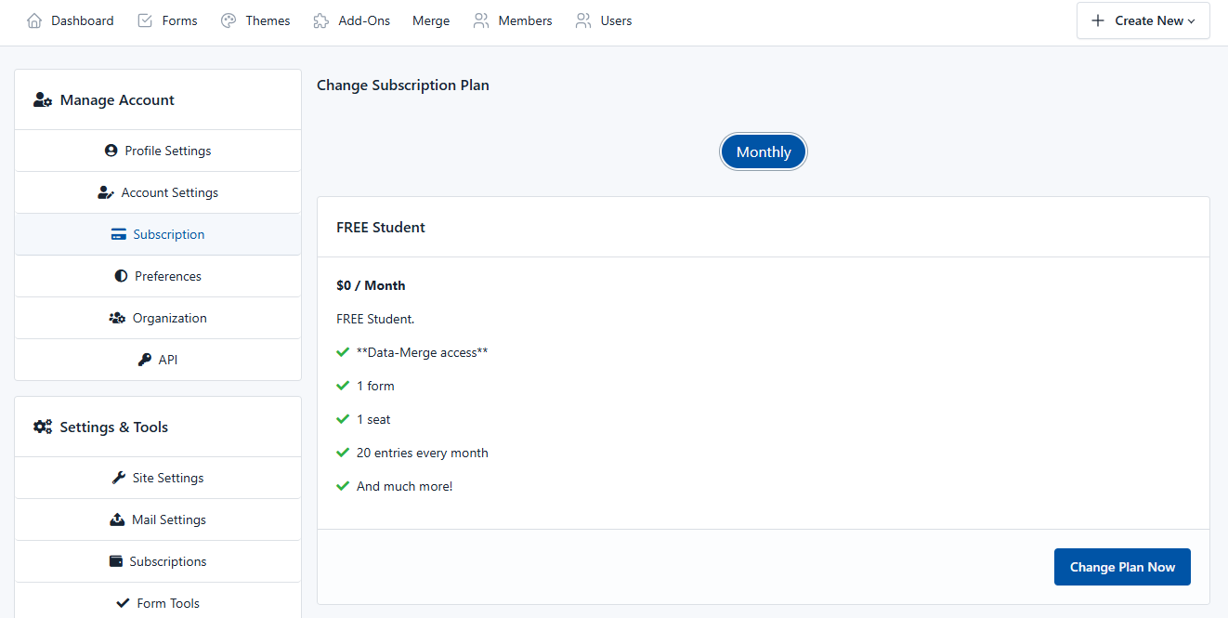Go to Profile Settings in sidebar
Screen dimensions: 1228x618
tap(167, 151)
